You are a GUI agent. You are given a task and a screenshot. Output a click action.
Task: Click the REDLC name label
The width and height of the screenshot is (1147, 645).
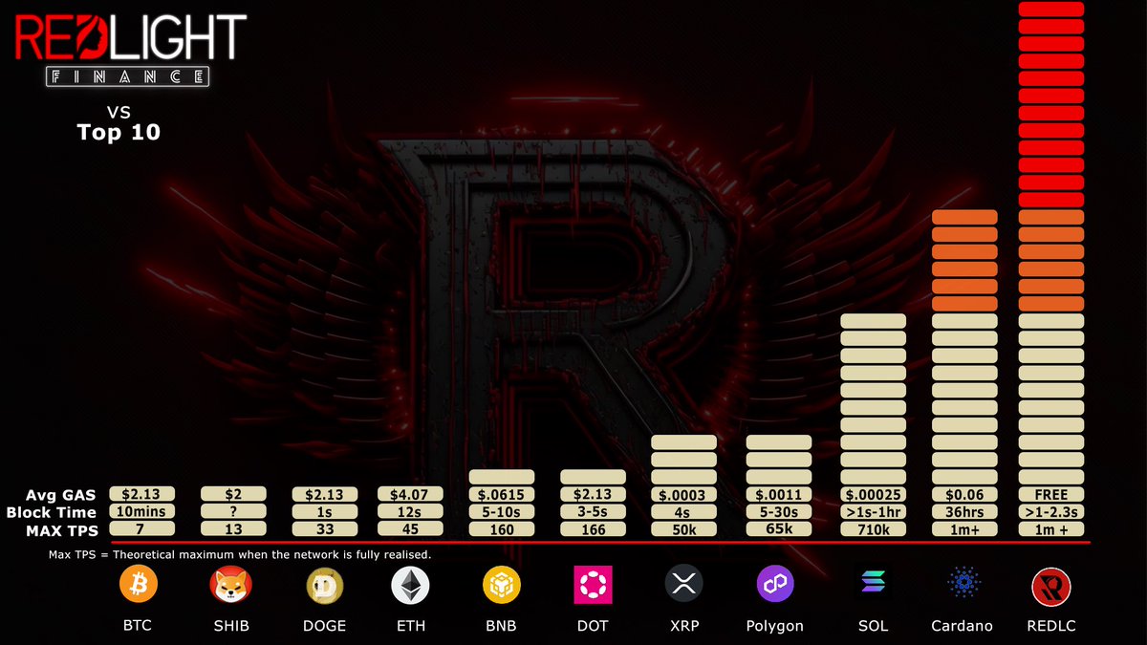tap(1051, 626)
